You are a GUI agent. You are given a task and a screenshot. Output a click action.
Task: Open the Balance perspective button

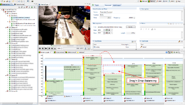[x=152, y=1]
